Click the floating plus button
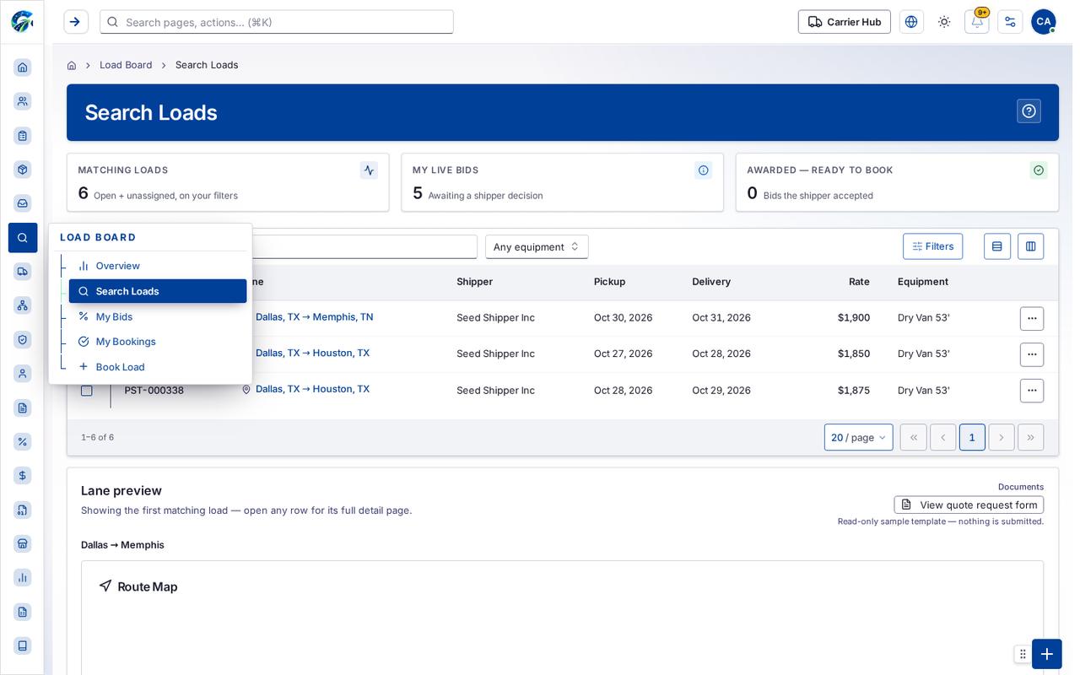 [1047, 654]
